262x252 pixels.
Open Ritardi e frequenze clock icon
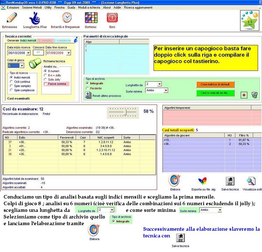coord(67,17)
